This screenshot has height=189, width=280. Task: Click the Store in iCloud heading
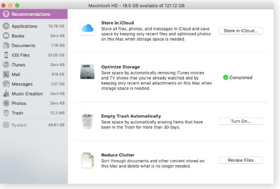coord(117,23)
